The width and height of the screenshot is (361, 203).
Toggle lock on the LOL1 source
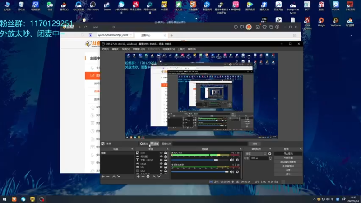(x=165, y=171)
